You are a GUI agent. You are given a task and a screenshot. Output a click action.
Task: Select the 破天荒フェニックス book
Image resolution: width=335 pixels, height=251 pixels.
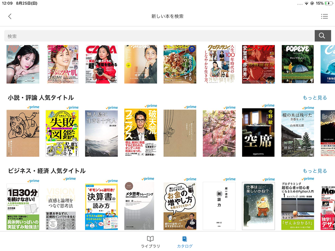point(141,133)
